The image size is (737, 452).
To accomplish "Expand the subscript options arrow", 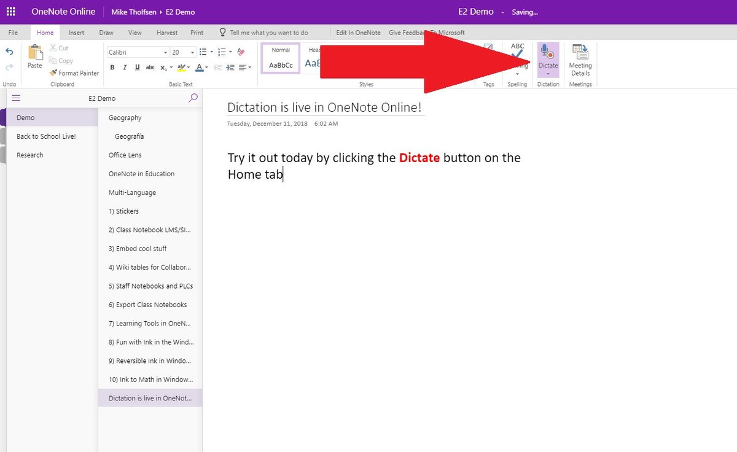I will (x=171, y=67).
